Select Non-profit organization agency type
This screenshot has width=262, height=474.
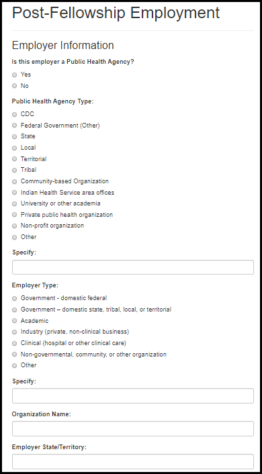point(14,226)
